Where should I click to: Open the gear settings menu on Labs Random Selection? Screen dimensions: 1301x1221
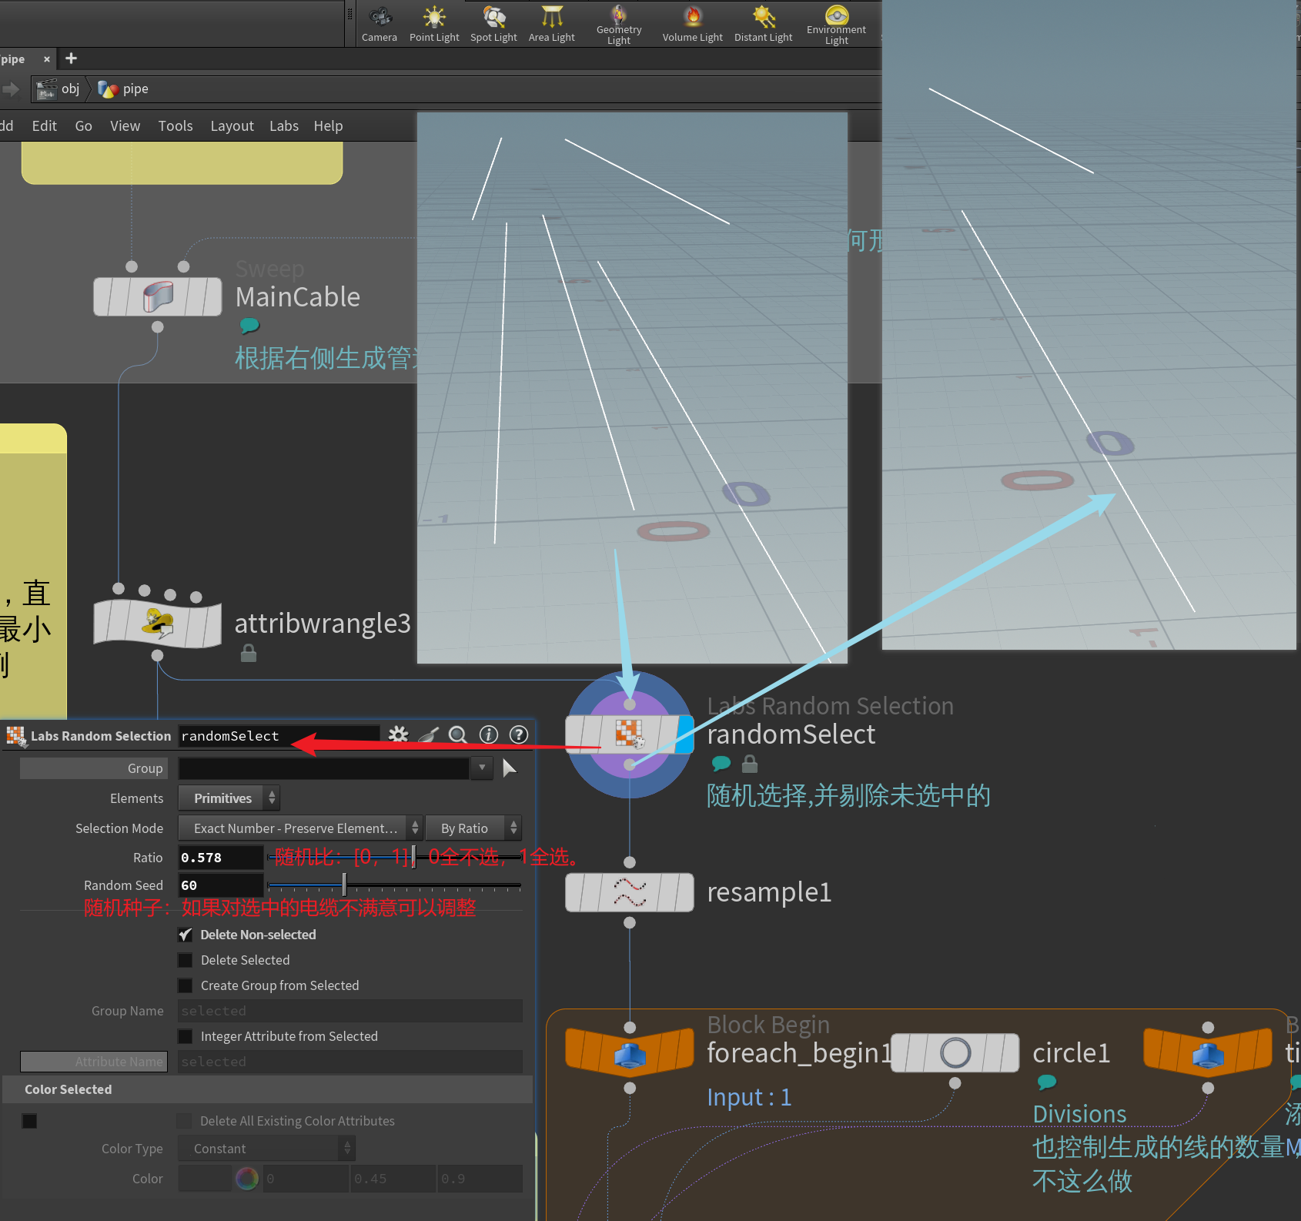coord(398,734)
